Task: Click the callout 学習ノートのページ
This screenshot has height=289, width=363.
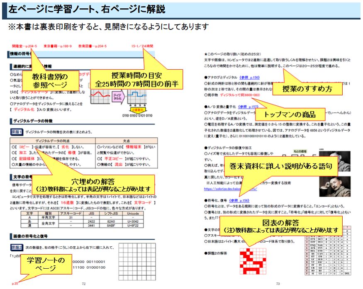Action: pos(46,264)
